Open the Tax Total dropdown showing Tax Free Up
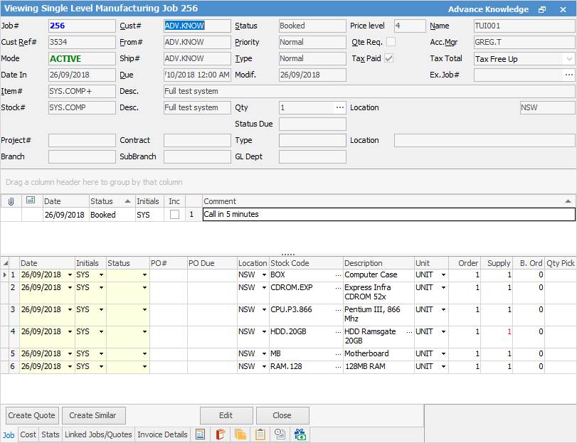This screenshot has height=443, width=577. pos(568,58)
